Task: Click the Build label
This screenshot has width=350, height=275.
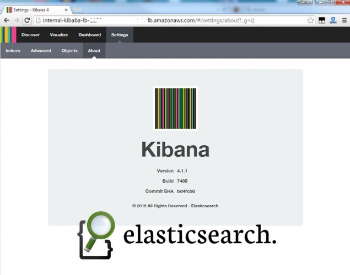Action: point(168,181)
